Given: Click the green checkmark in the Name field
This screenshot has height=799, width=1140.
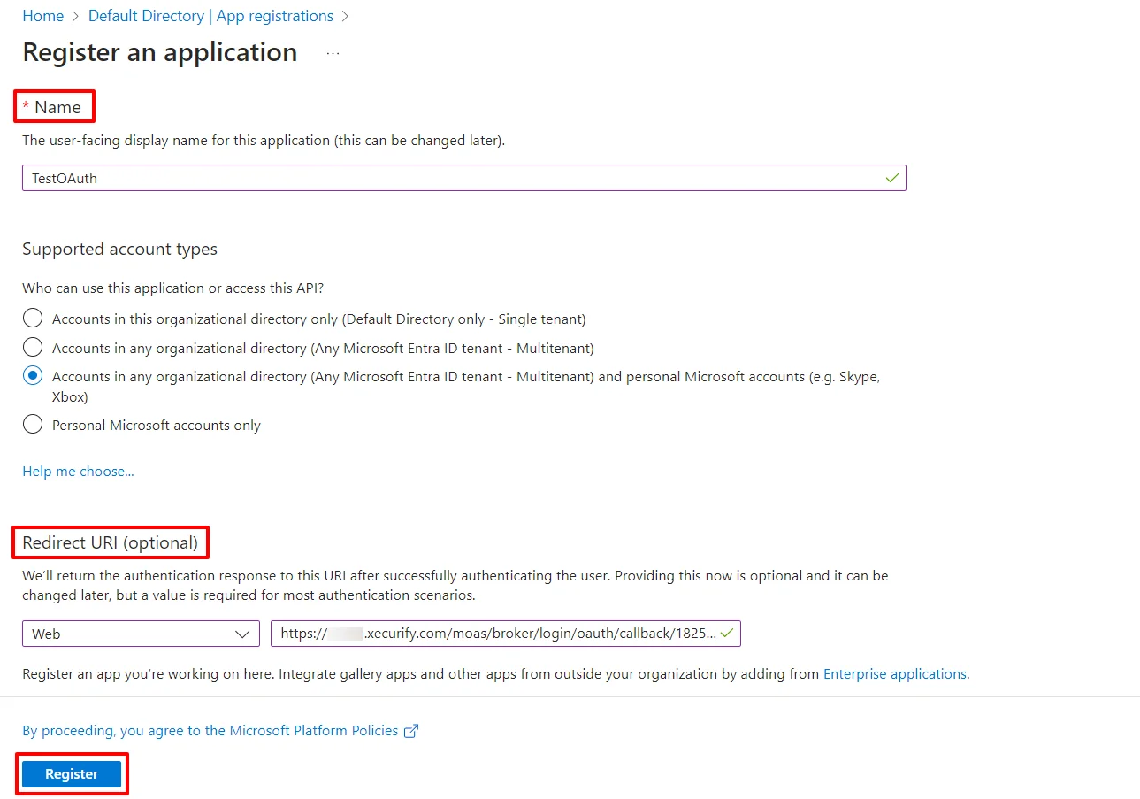Looking at the screenshot, I should [x=892, y=177].
